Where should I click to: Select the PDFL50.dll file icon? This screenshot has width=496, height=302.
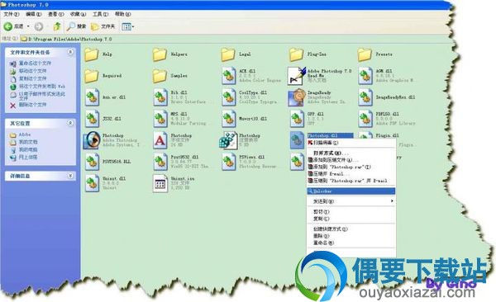pos(365,119)
